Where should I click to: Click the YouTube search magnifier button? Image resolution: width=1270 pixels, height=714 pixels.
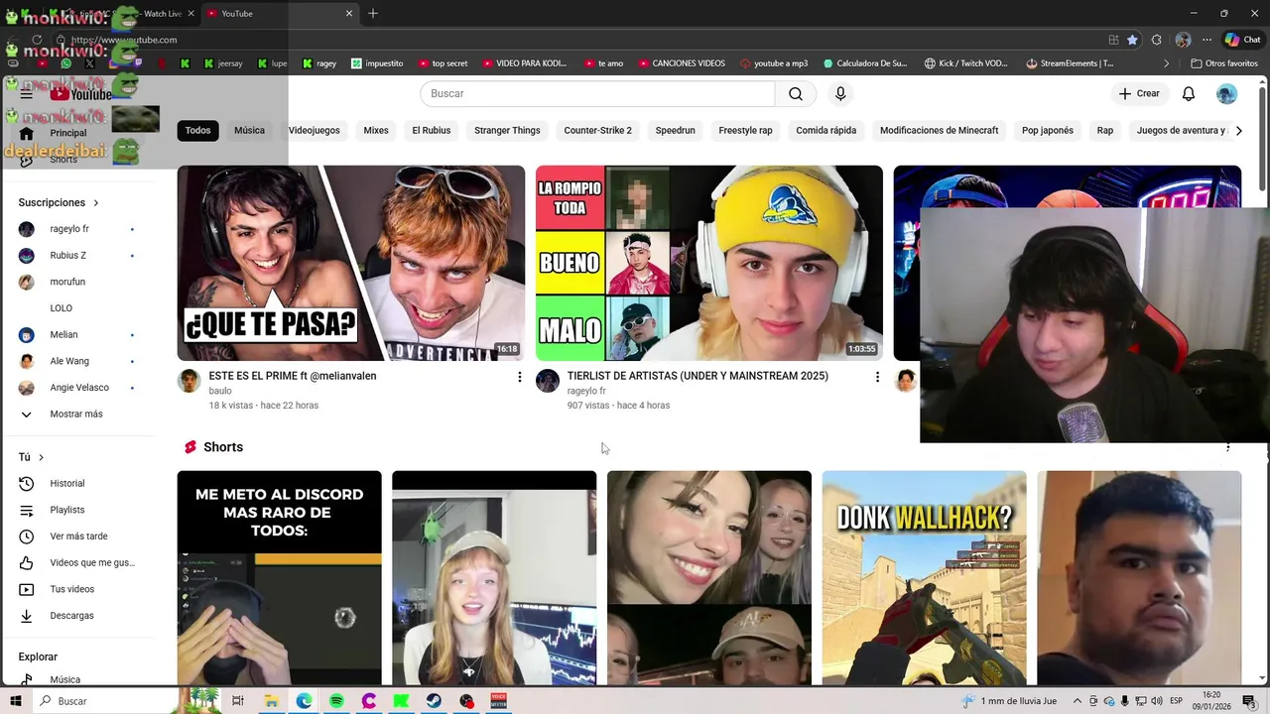click(796, 93)
